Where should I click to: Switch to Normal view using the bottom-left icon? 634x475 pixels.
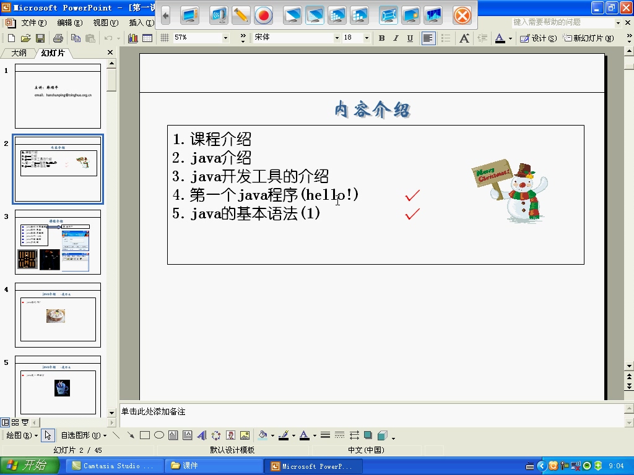tap(5, 422)
